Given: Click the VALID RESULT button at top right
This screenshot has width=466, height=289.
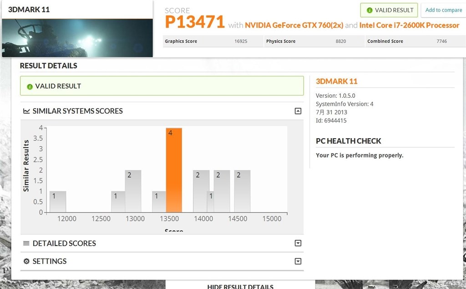Looking at the screenshot, I should pos(389,10).
